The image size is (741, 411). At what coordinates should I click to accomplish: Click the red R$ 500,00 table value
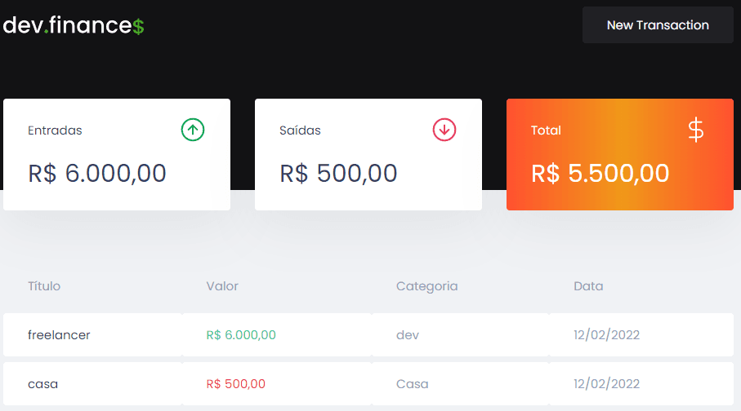click(x=236, y=384)
